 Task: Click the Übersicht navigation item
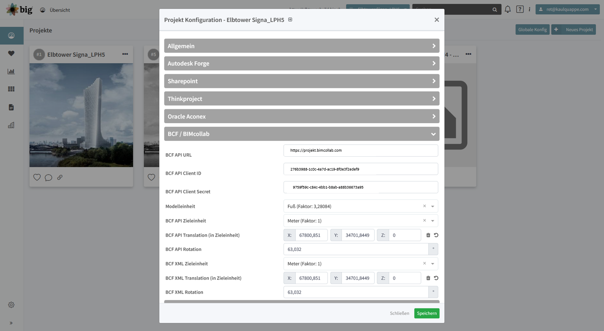pyautogui.click(x=60, y=10)
